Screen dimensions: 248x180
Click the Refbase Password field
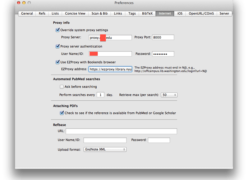pos(159,140)
